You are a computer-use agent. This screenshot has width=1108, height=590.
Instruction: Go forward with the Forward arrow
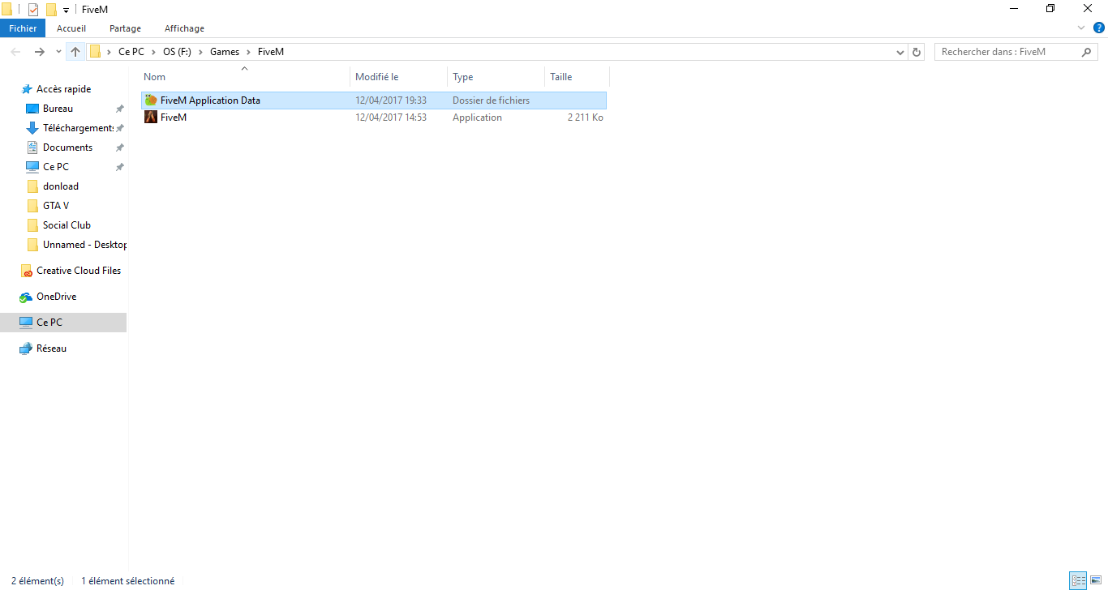point(39,52)
